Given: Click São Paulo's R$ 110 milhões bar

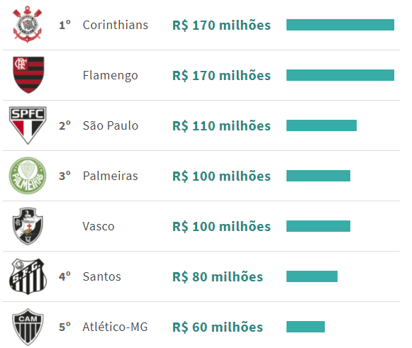Looking at the screenshot, I should click(x=321, y=125).
